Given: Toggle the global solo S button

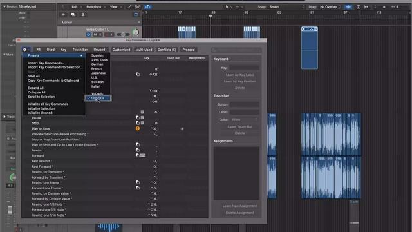Looking at the screenshot, I should (83, 14).
